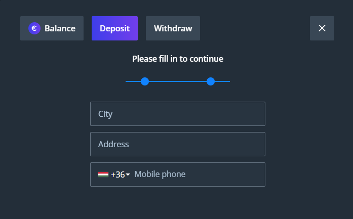Switch to the Deposit tab

tap(114, 28)
